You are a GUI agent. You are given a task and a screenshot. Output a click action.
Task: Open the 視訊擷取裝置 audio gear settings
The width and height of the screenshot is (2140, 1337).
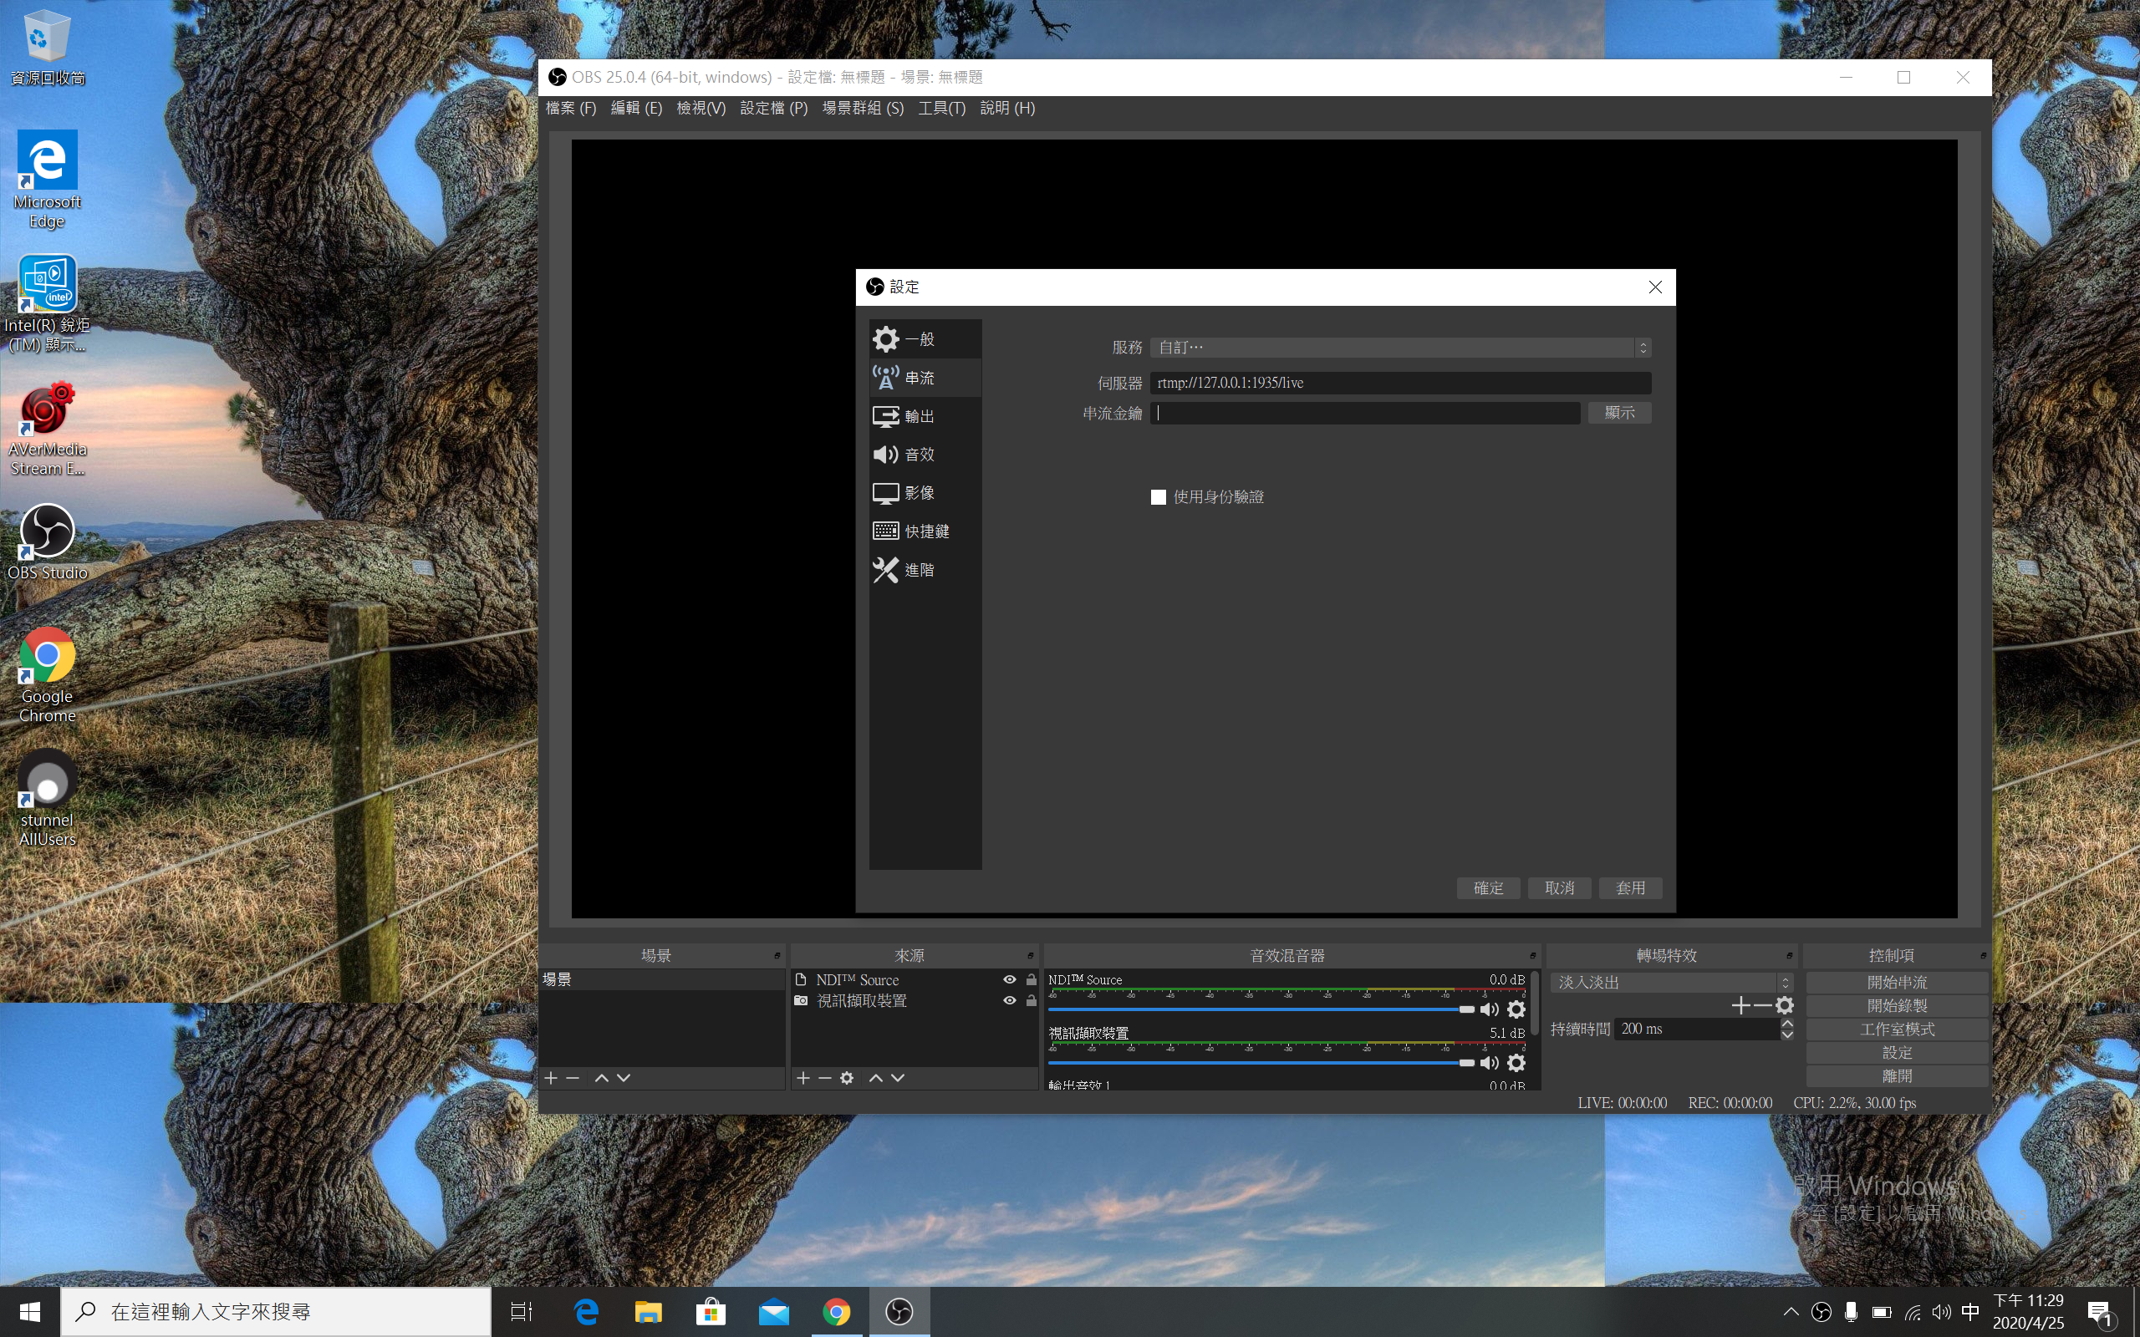pyautogui.click(x=1516, y=1062)
